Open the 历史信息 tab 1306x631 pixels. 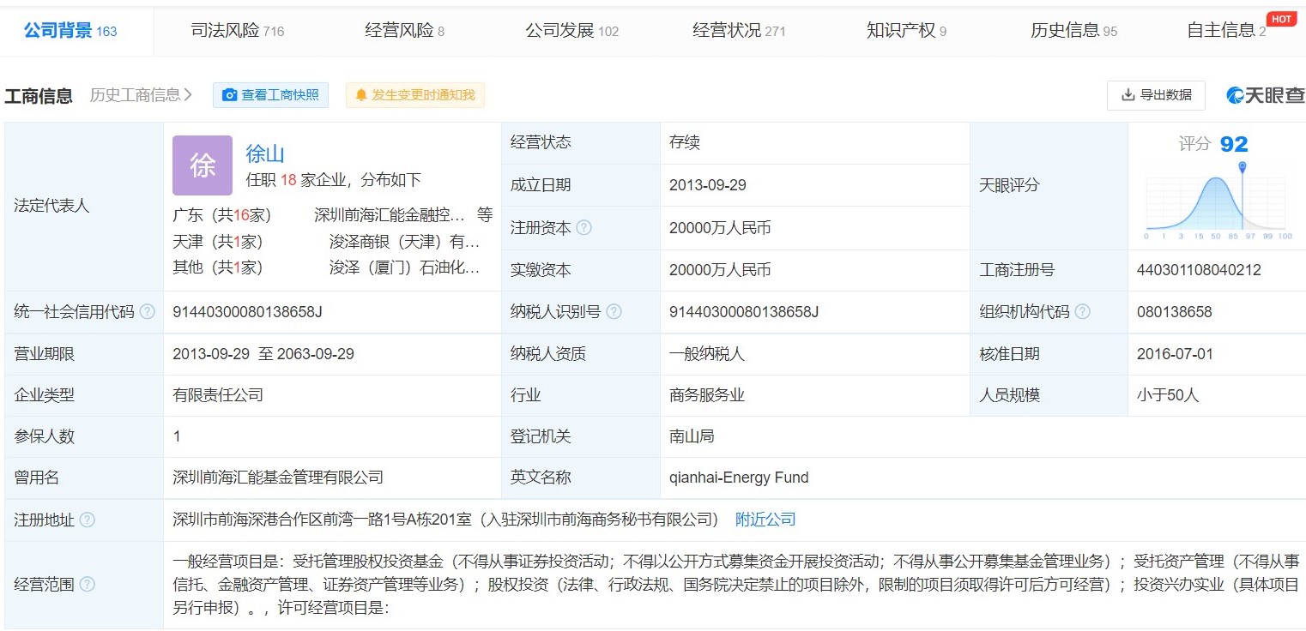click(x=1073, y=31)
